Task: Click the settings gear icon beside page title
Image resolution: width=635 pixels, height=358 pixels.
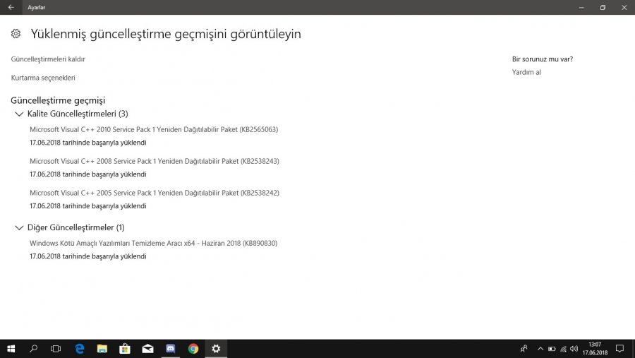Action: (16, 34)
